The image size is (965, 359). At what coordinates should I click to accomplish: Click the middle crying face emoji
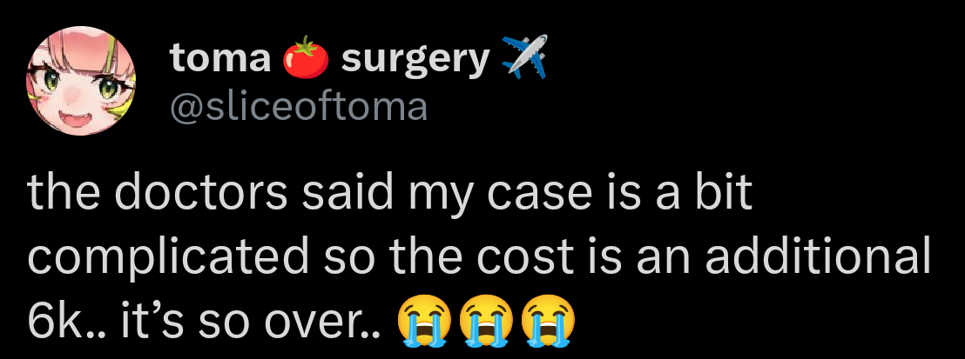tap(486, 321)
